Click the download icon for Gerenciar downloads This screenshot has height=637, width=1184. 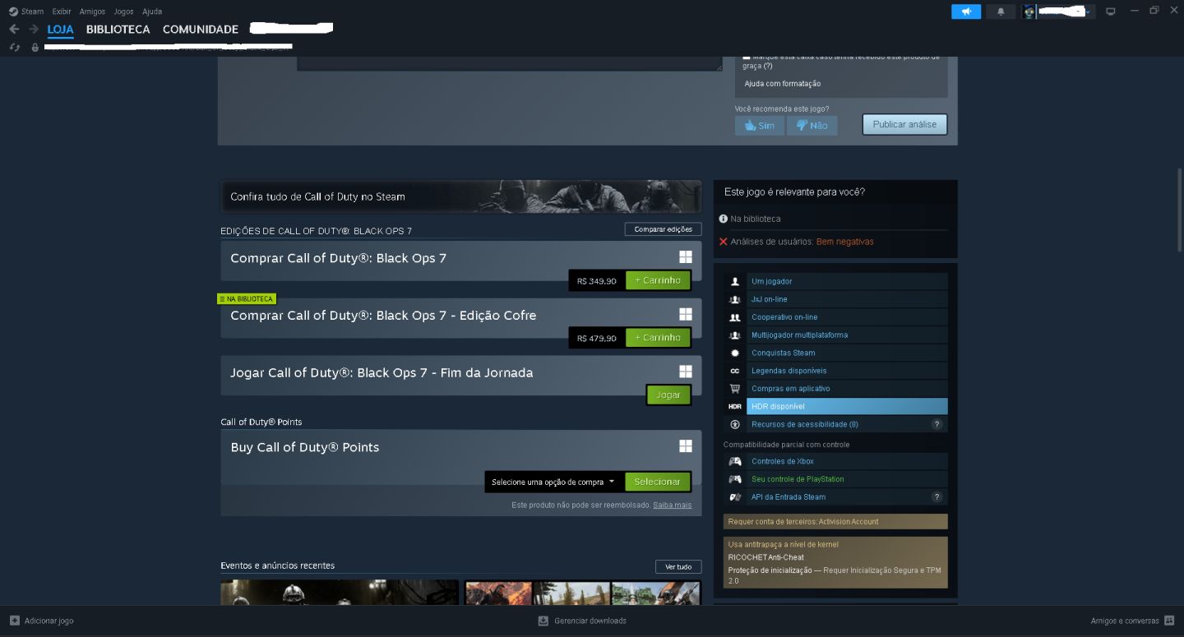point(543,621)
